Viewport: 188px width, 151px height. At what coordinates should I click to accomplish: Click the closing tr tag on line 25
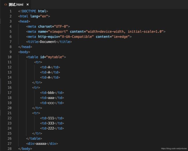pyautogui.click(x=37, y=133)
